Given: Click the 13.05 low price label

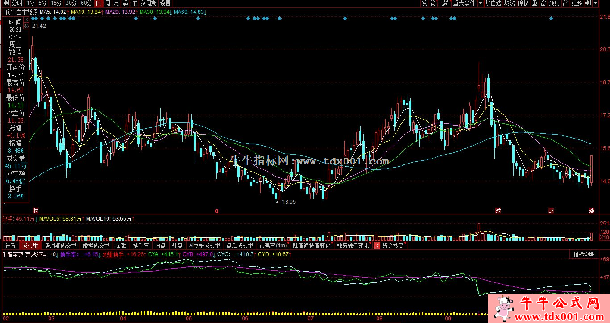Looking at the screenshot, I should (289, 202).
